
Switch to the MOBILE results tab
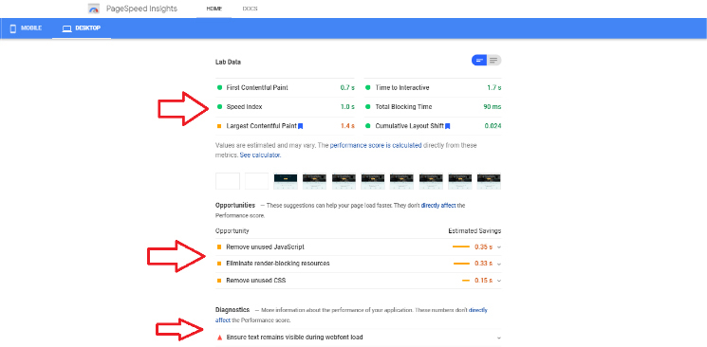[26, 28]
